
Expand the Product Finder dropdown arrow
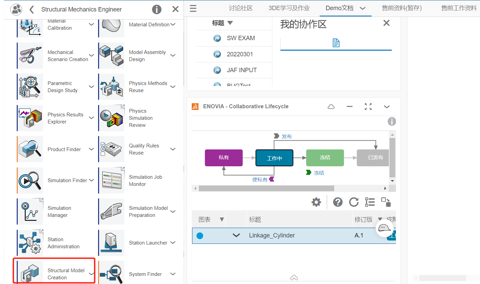91,149
